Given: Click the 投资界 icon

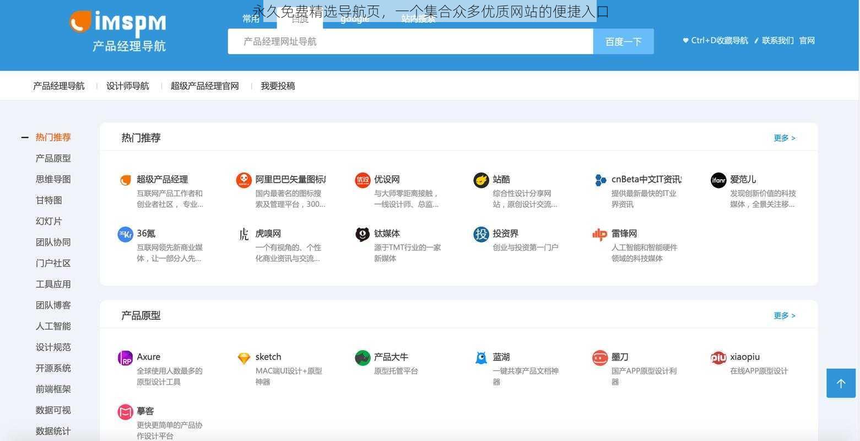Looking at the screenshot, I should coord(482,234).
